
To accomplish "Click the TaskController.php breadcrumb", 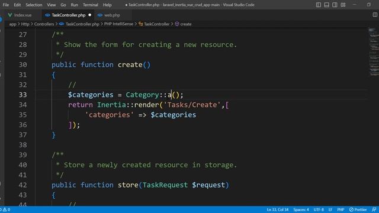I will pyautogui.click(x=82, y=24).
